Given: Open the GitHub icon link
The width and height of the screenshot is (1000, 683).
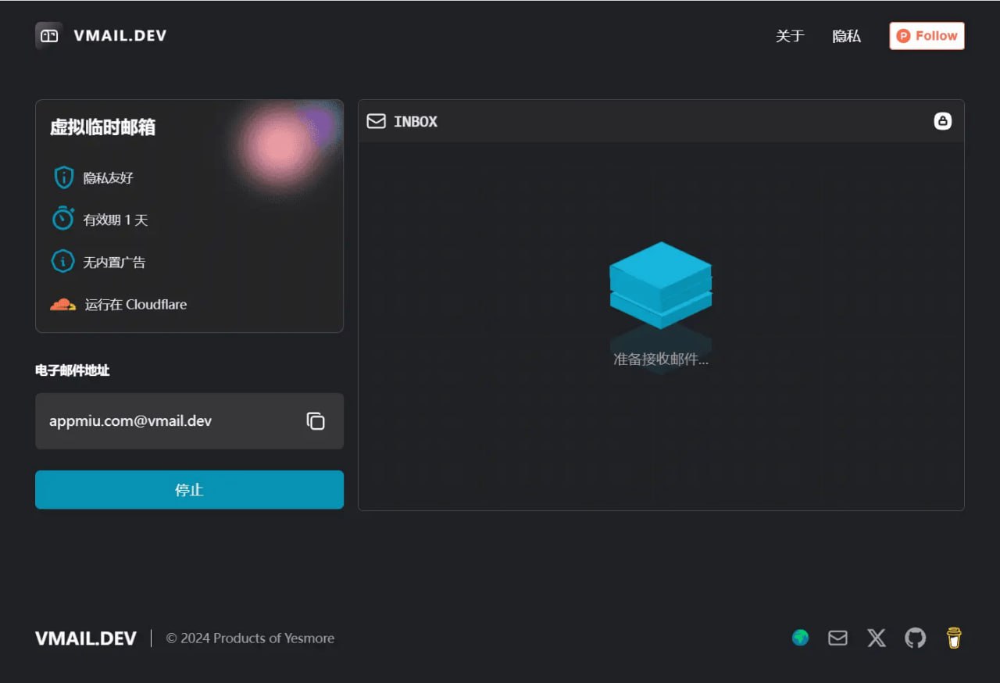Looking at the screenshot, I should pos(915,638).
